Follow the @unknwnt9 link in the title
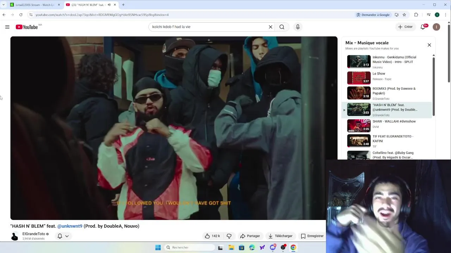 (70, 226)
